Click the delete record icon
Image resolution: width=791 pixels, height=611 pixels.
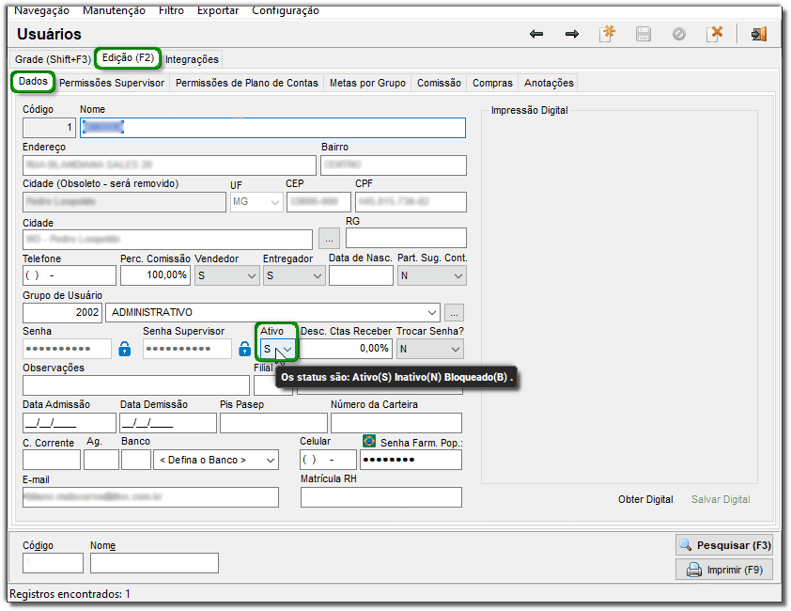click(x=715, y=34)
